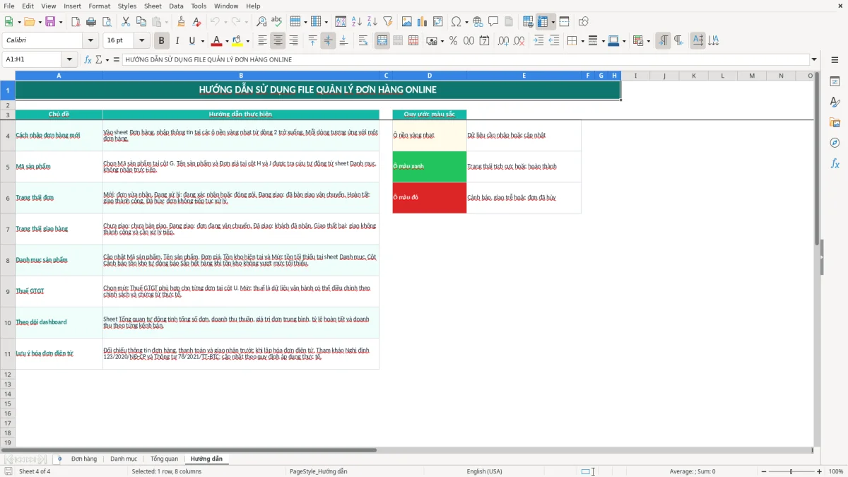The width and height of the screenshot is (848, 477).
Task: Toggle Merge and Center Cells
Action: tap(382, 41)
